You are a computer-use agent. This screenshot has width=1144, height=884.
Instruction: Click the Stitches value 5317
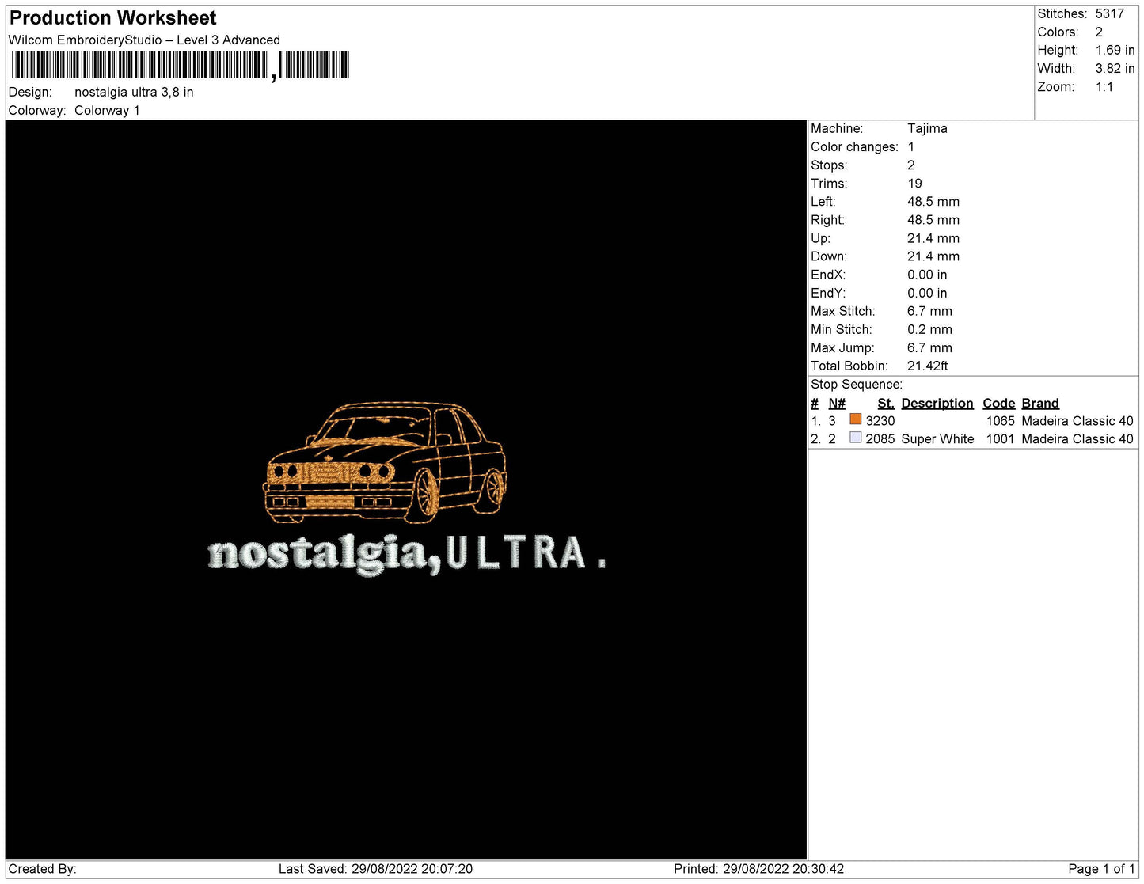[1109, 13]
